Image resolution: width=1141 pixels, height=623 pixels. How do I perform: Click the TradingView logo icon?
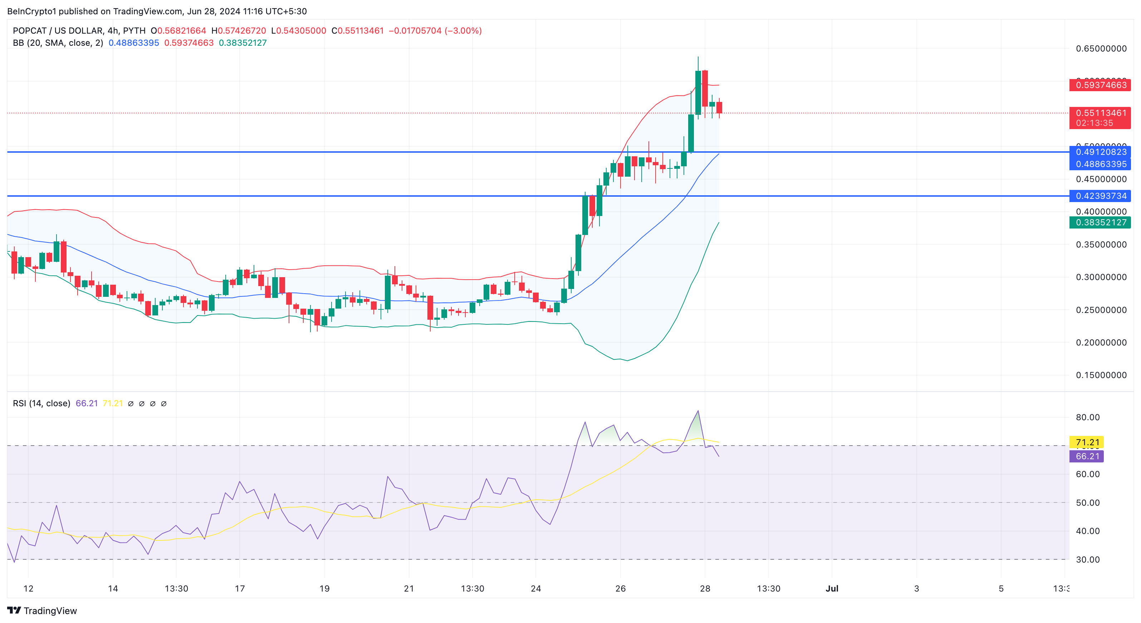tap(14, 610)
